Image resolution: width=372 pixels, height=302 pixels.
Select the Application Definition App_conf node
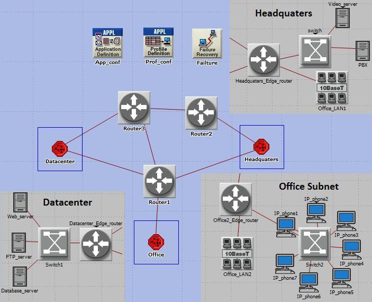pyautogui.click(x=107, y=43)
